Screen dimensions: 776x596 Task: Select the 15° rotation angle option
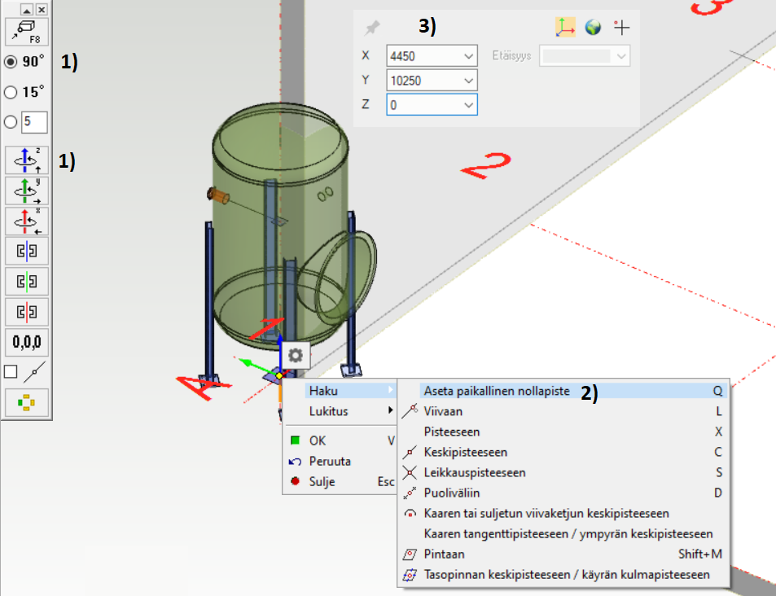[x=11, y=92]
